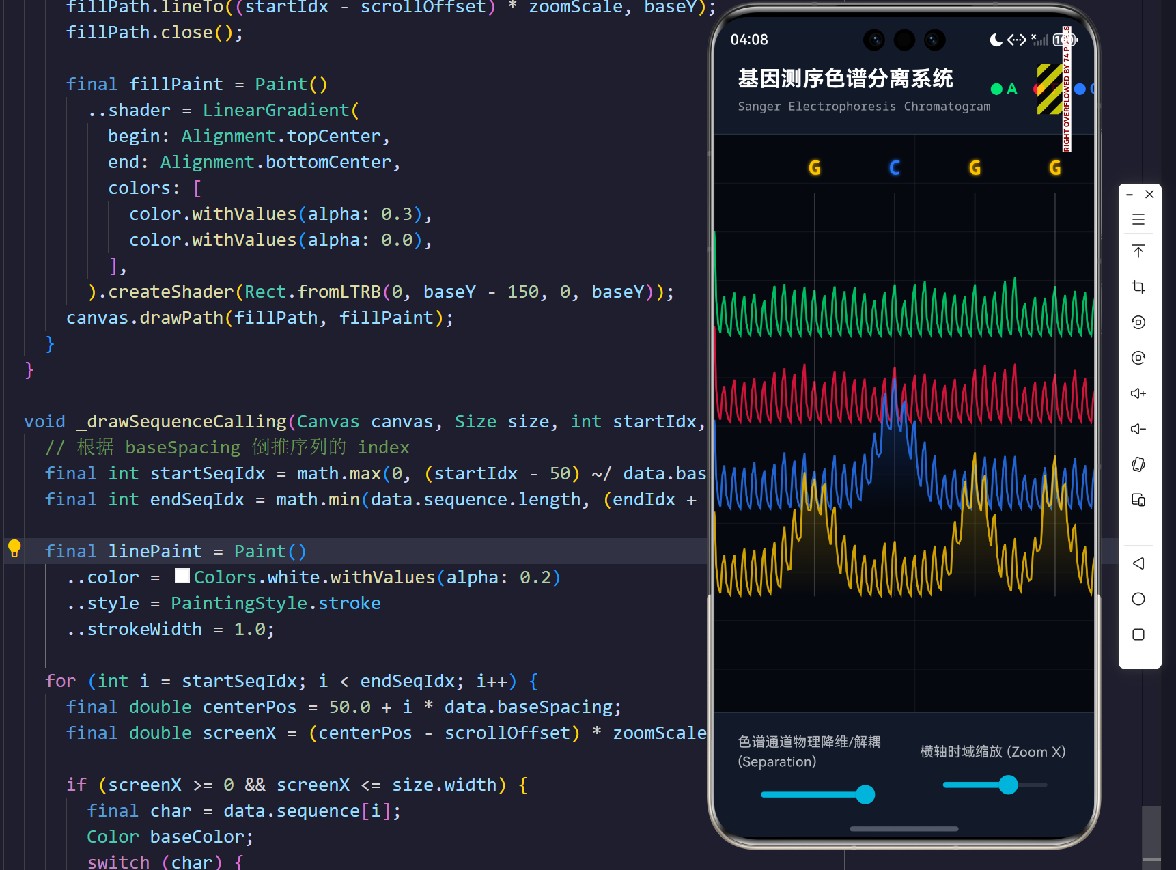This screenshot has width=1176, height=870.
Task: Tap the Android back triangle button
Action: click(1138, 563)
